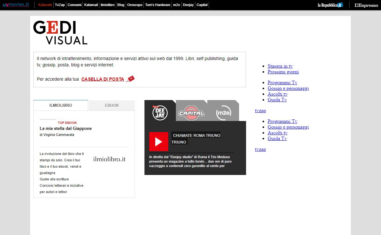Click the Guide alla scrittura text
Image resolution: width=381 pixels, height=235 pixels.
click(x=54, y=179)
